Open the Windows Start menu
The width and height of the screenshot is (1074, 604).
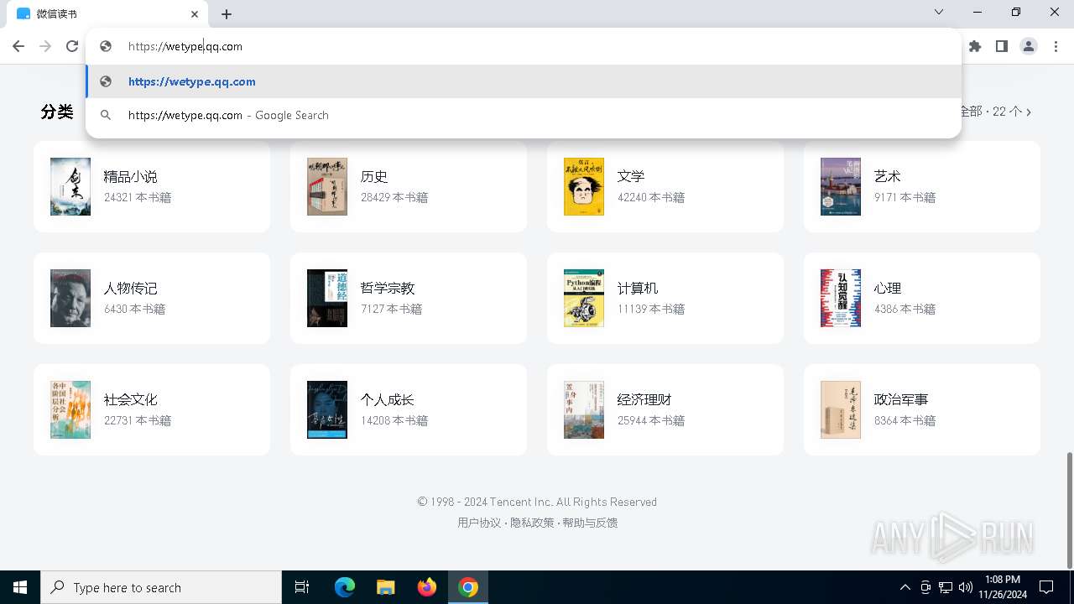pyautogui.click(x=20, y=587)
